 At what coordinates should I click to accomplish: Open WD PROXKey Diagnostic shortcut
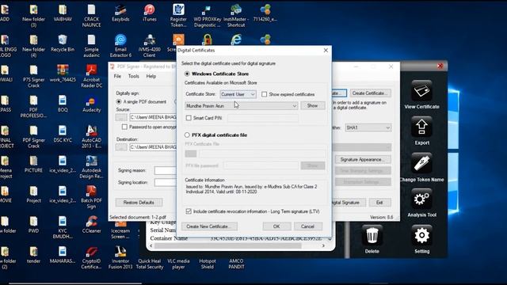(207, 16)
